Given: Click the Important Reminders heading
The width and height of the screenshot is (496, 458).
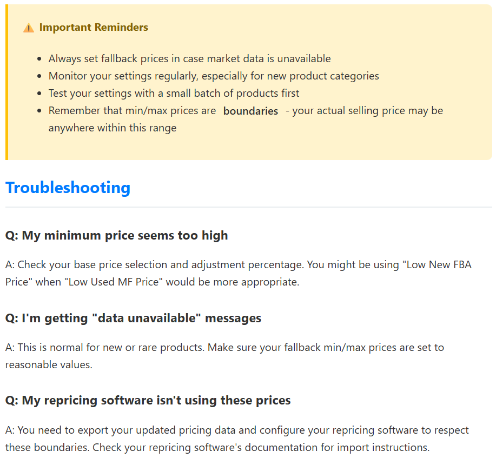Looking at the screenshot, I should (94, 27).
